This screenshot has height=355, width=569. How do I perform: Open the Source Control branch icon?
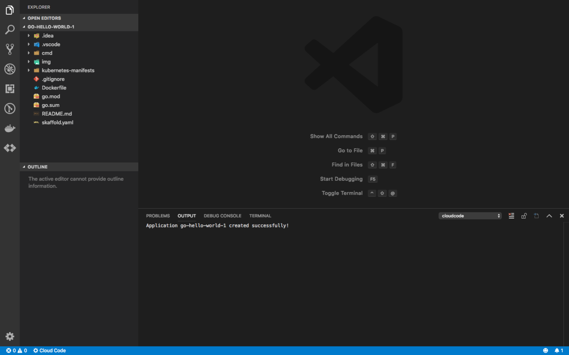[x=9, y=49]
